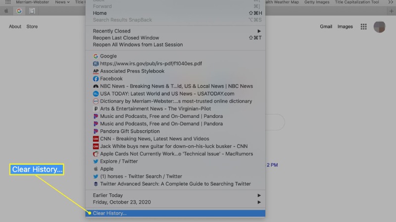This screenshot has height=222, width=396.
Task: Click the Getty Images favorites bookmark
Action: tap(317, 2)
